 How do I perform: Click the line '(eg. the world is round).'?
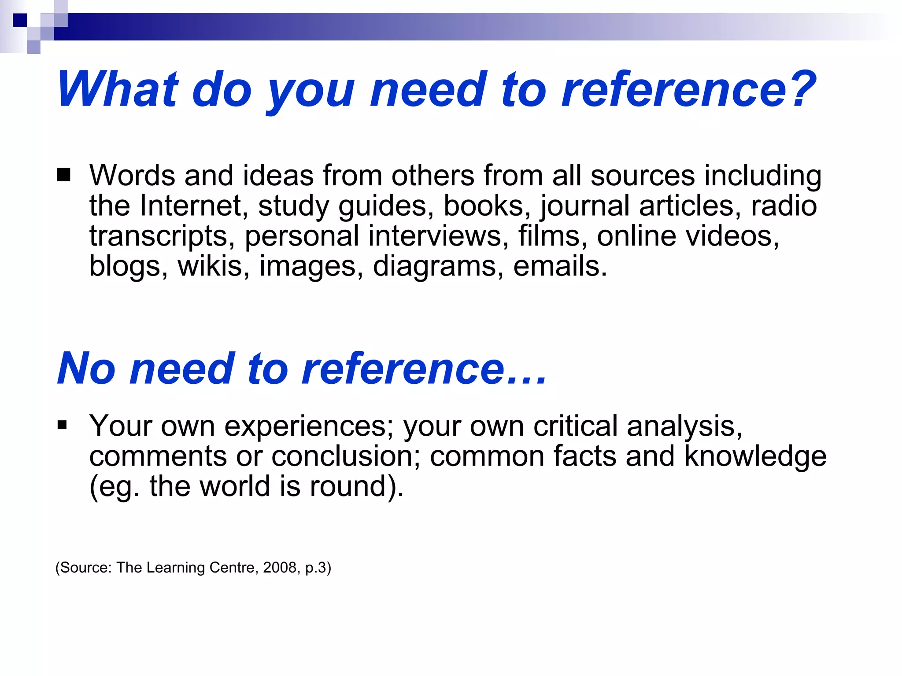[x=246, y=487]
